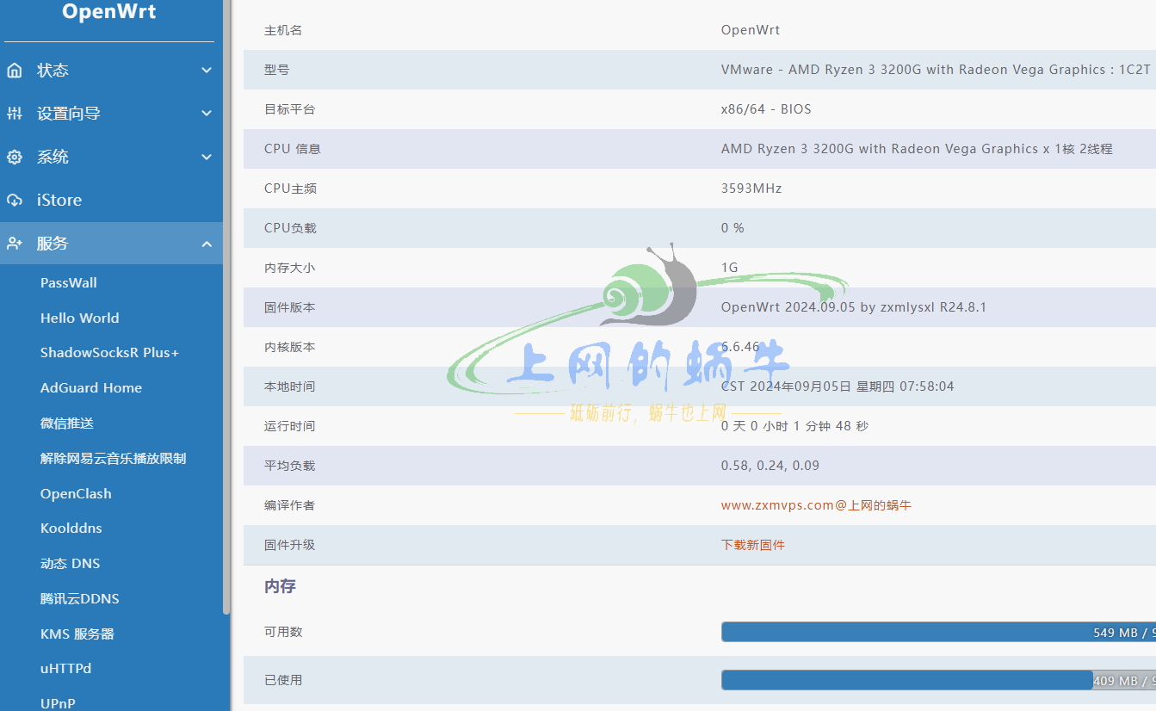
Task: Select the load average 0.58, 0.24, 0.09
Action: pyautogui.click(x=770, y=466)
